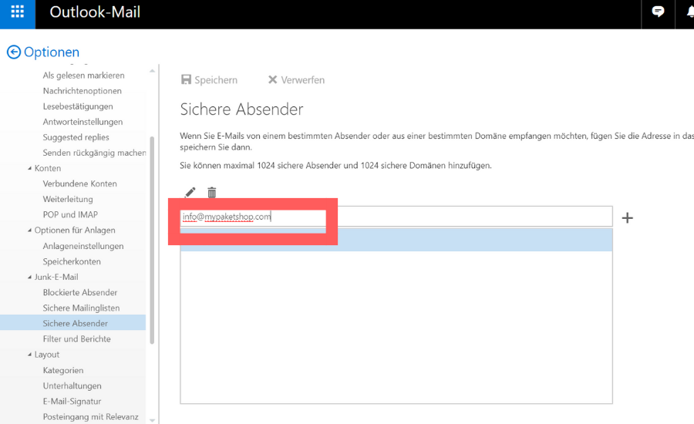Viewport: 694px width, 424px height.
Task: Collapse the Optionen für Anlagen section
Action: 30,231
